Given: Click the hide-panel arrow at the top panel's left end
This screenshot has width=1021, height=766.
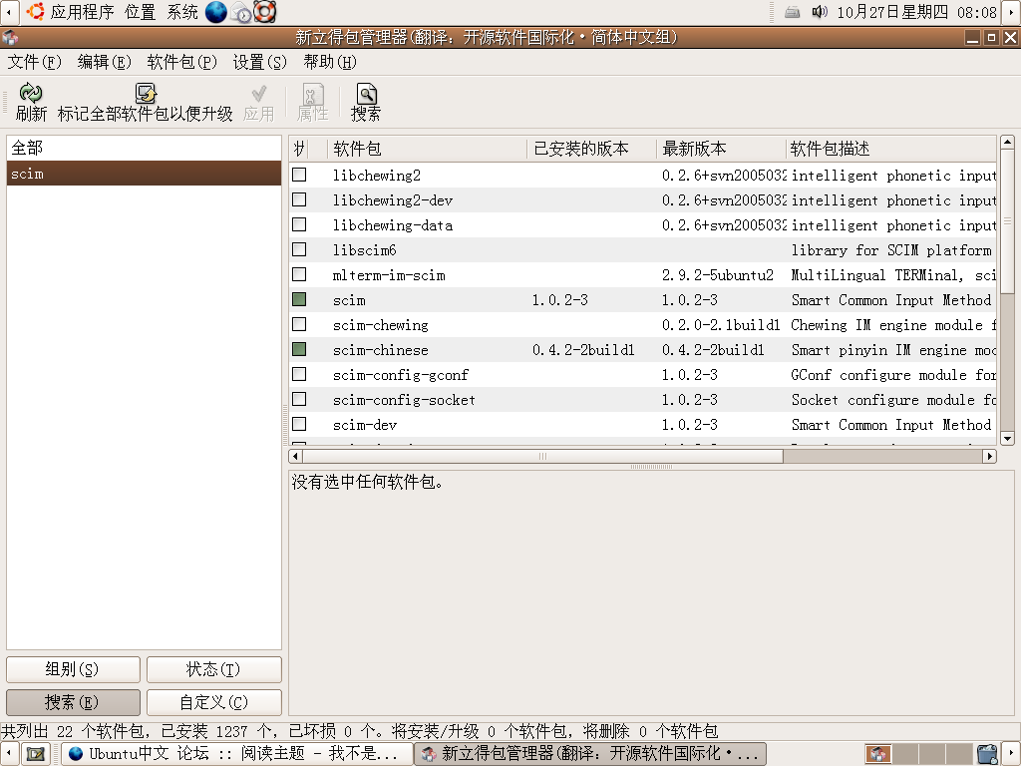Looking at the screenshot, I should [9, 12].
